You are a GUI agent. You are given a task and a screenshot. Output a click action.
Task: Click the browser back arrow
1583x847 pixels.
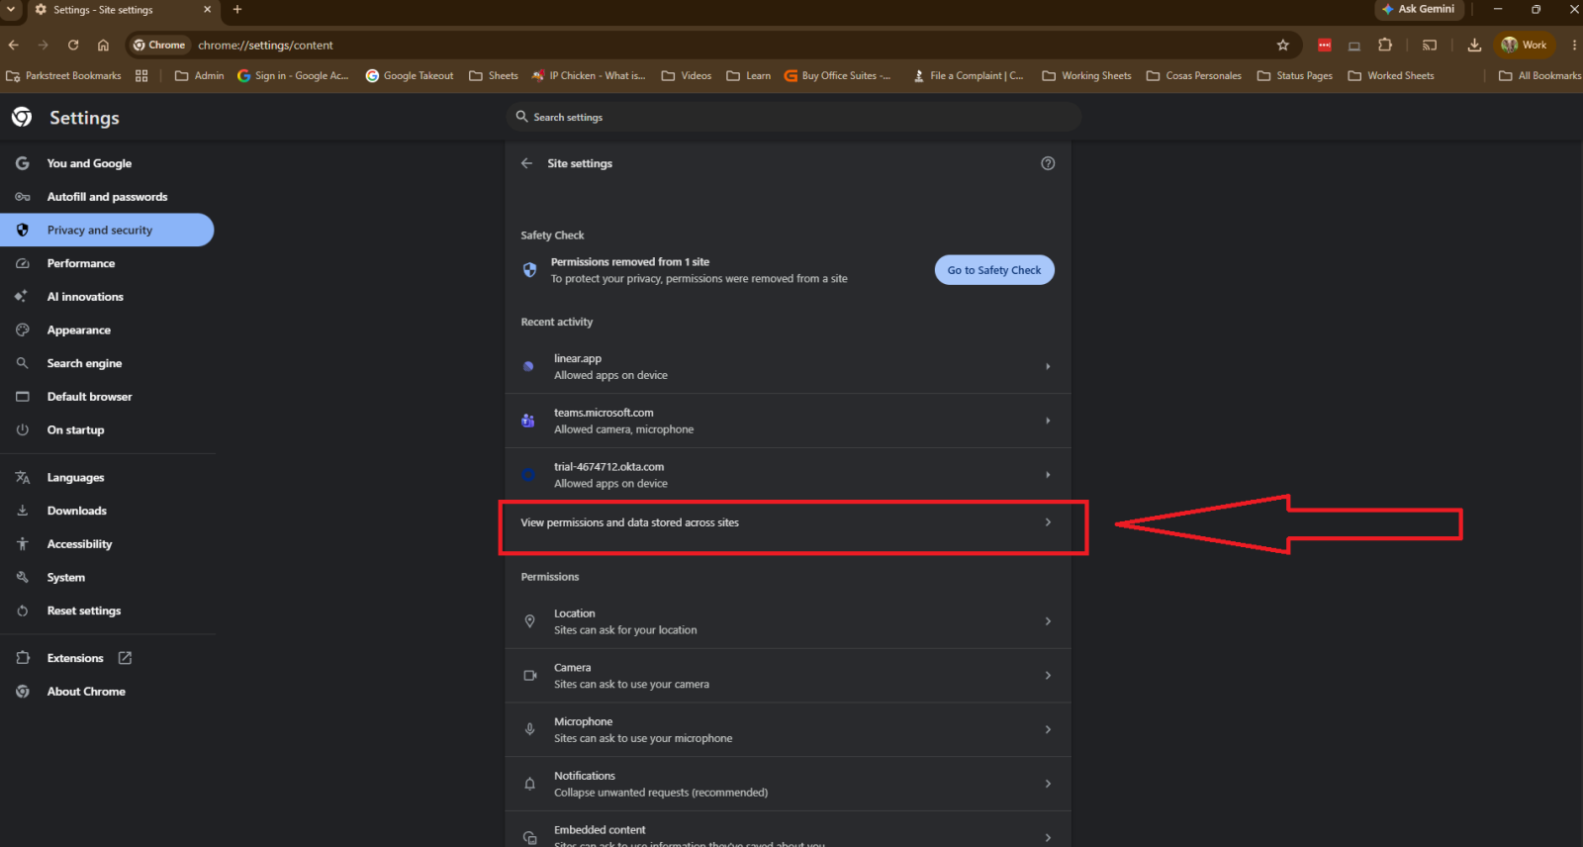(13, 45)
